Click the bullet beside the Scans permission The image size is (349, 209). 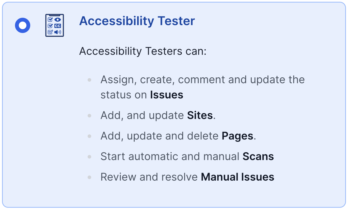pyautogui.click(x=89, y=157)
